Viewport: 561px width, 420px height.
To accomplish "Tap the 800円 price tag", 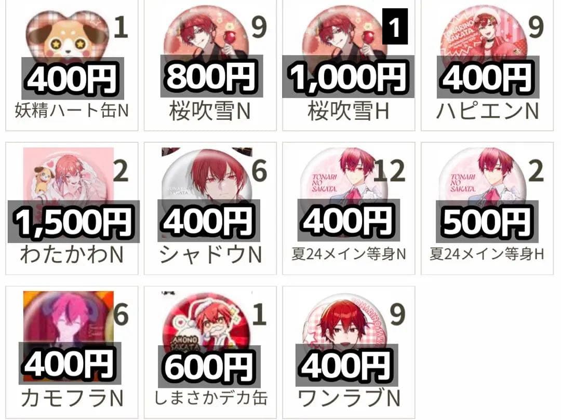I will [x=211, y=76].
